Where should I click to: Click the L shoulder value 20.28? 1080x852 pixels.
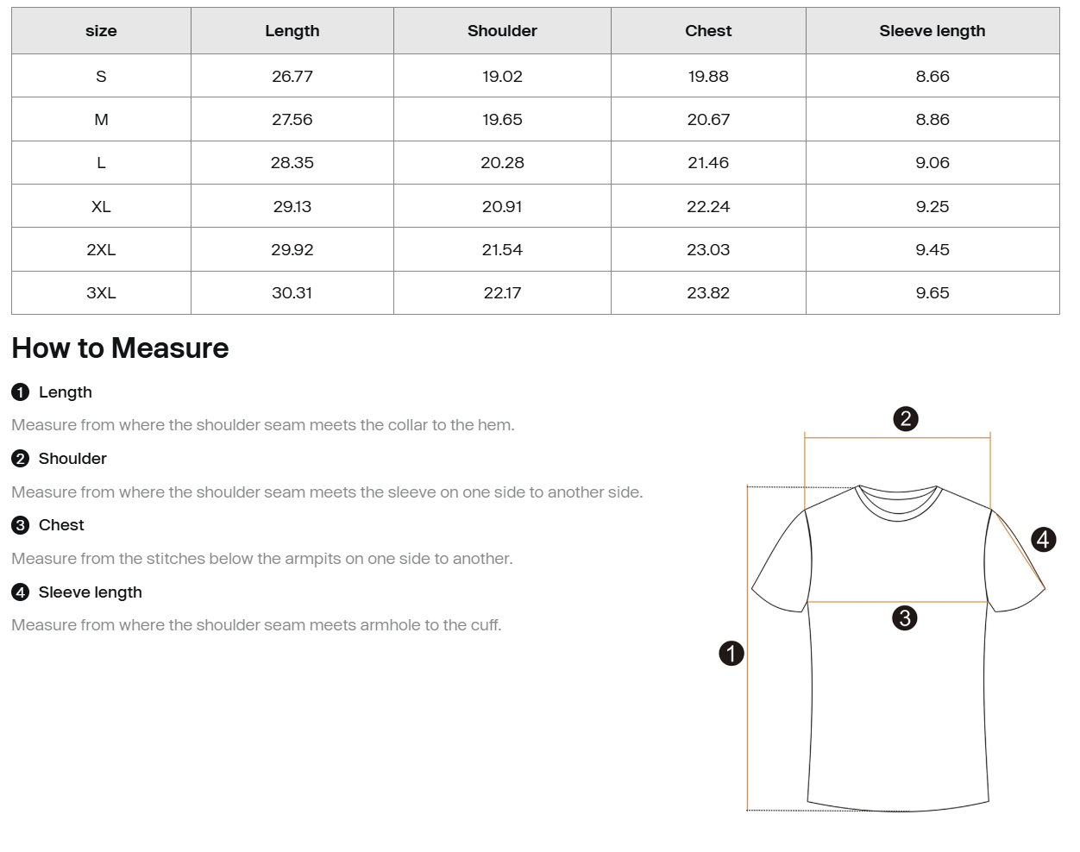point(502,163)
